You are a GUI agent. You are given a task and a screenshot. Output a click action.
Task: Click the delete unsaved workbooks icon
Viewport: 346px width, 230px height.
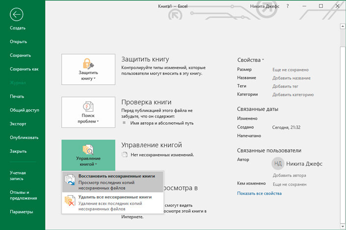(x=70, y=201)
